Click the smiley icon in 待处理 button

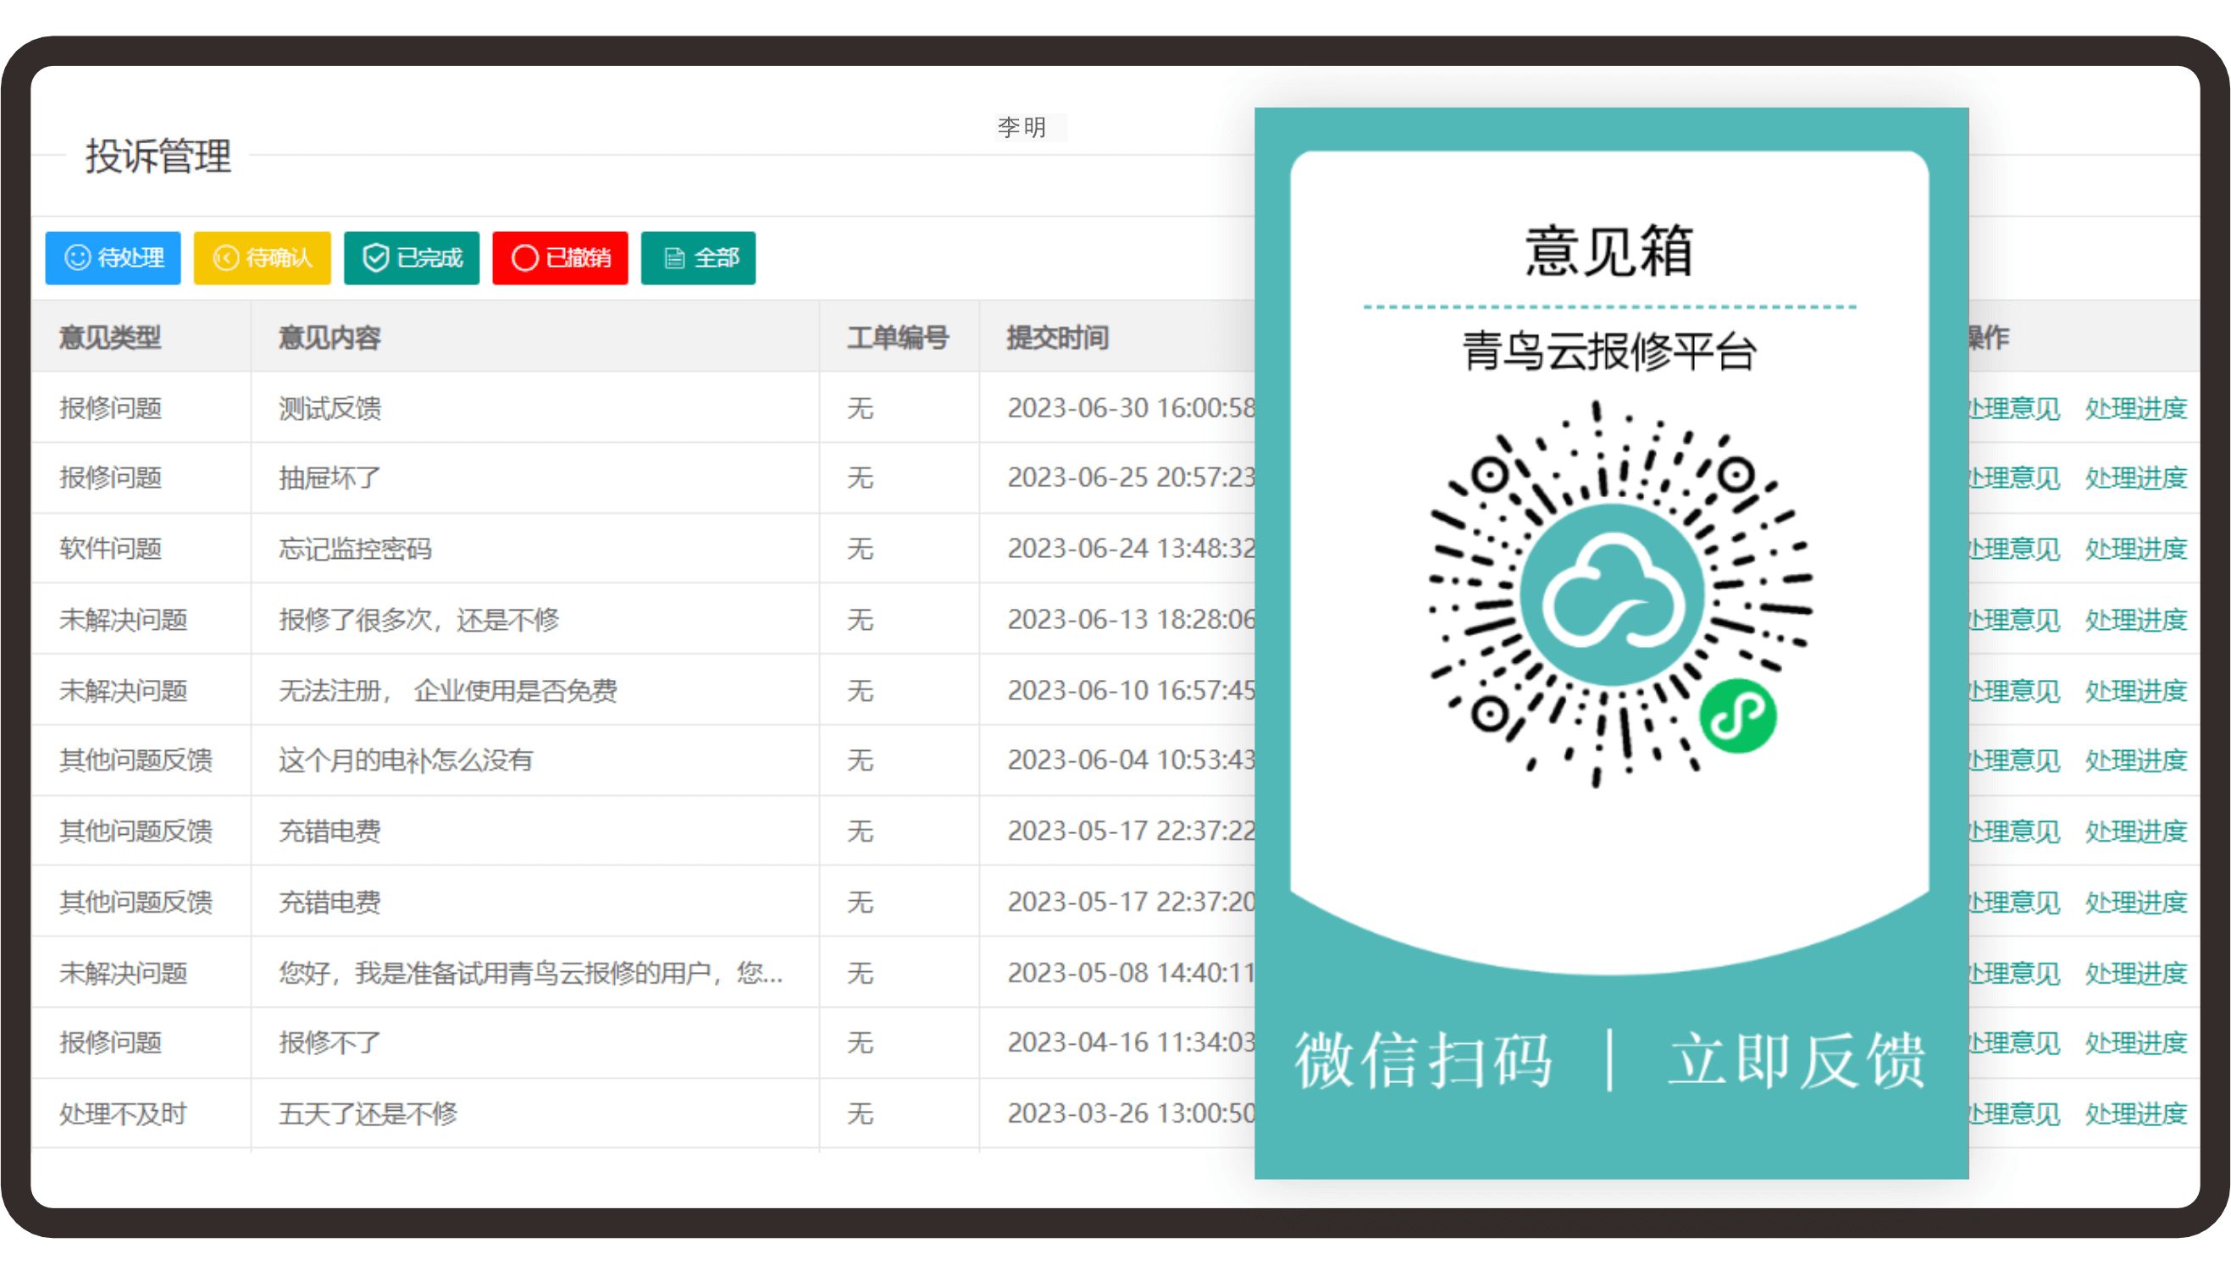click(78, 258)
